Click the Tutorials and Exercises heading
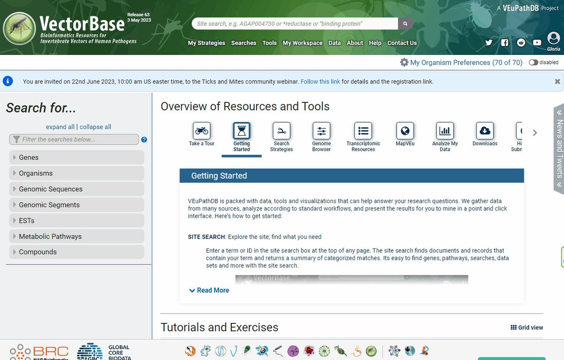564x360 pixels. (x=219, y=327)
